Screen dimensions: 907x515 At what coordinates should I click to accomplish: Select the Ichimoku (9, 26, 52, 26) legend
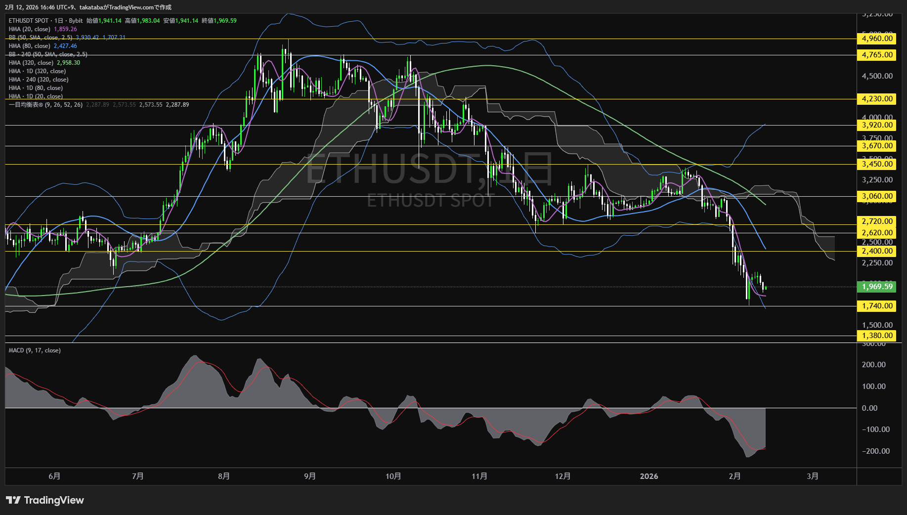pos(45,105)
